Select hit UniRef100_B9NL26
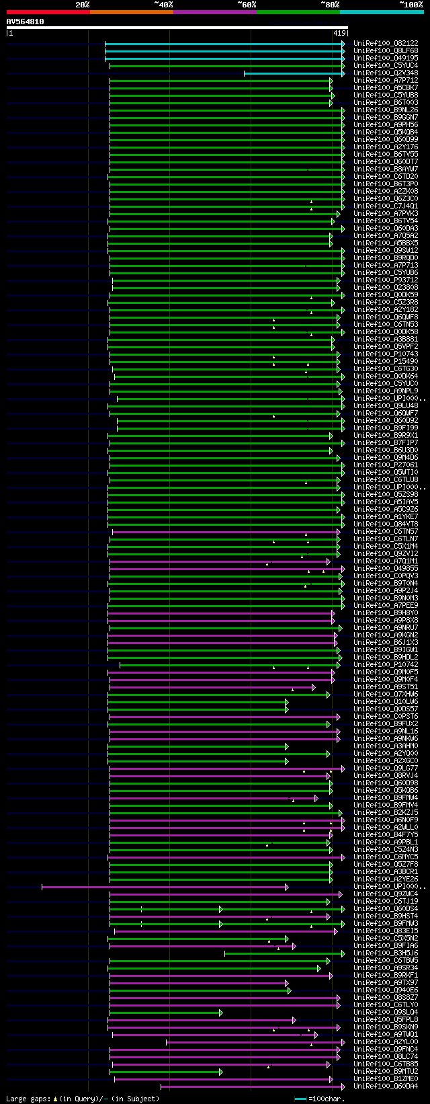This screenshot has width=430, height=1104. tap(386, 110)
